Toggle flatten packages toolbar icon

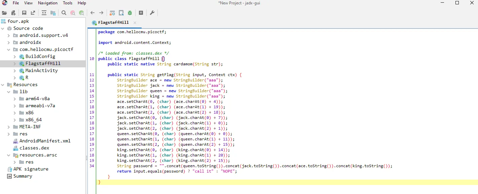pyautogui.click(x=53, y=13)
